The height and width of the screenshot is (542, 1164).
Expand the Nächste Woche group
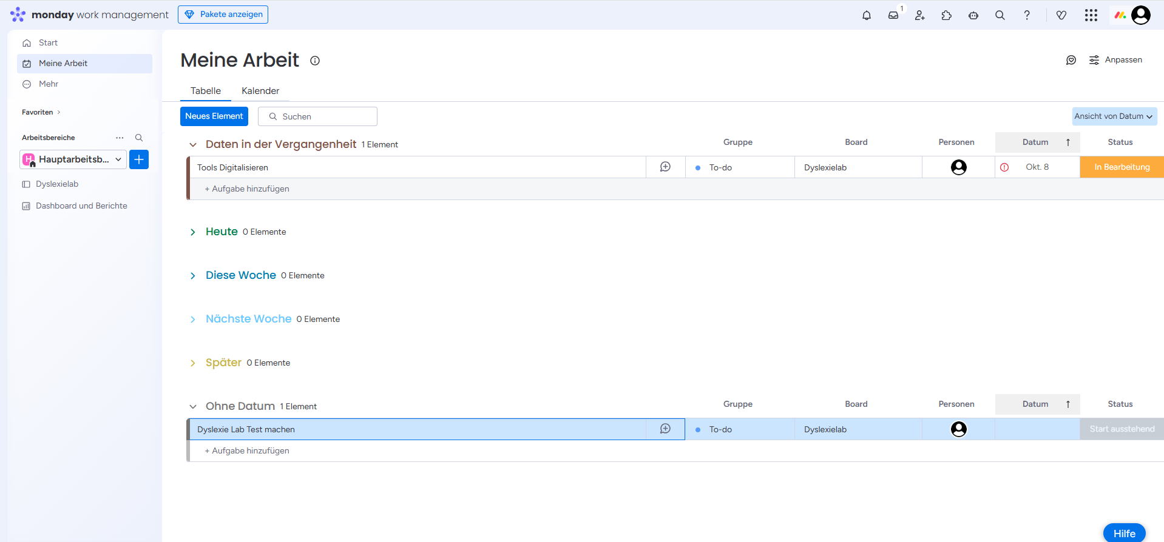(x=193, y=320)
